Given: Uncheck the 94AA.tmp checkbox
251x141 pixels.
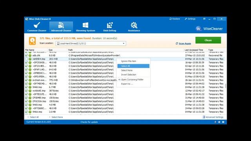Looking at the screenshot, I should [x=26, y=112].
